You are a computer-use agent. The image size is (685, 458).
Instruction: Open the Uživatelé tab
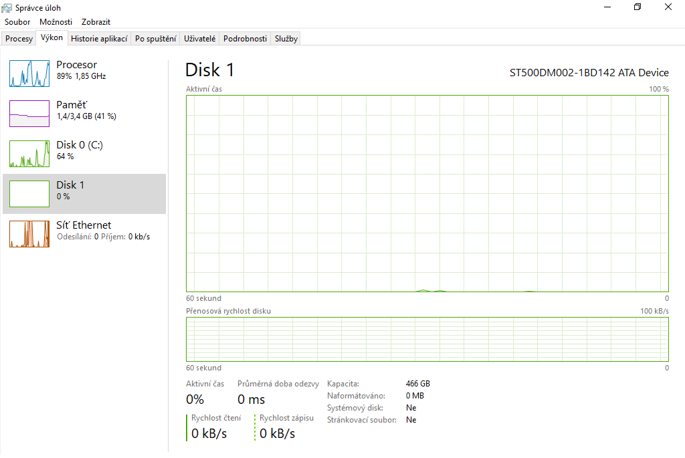click(200, 39)
